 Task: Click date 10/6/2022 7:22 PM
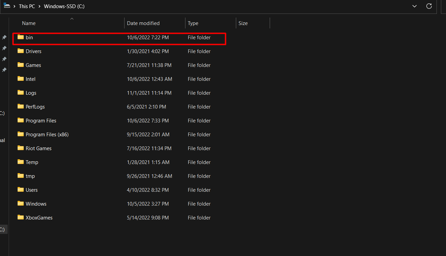148,38
